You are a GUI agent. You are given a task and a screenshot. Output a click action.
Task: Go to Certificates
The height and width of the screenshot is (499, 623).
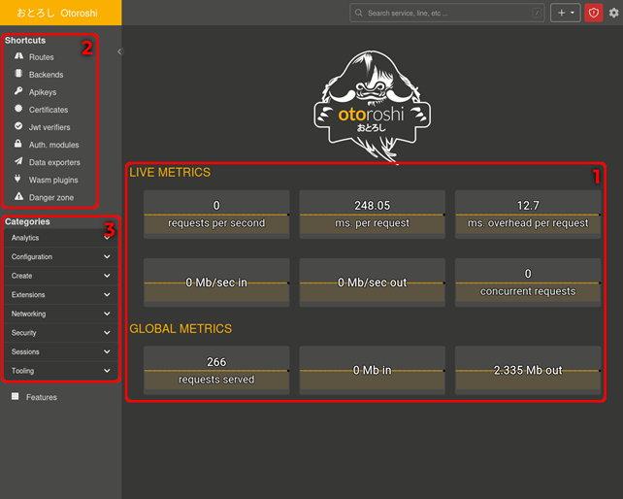click(x=49, y=110)
